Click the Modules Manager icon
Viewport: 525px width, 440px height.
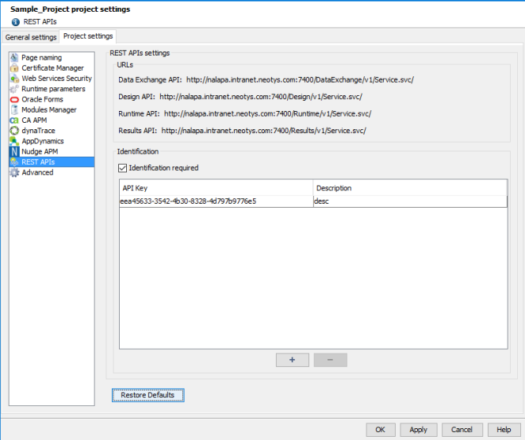tap(14, 109)
